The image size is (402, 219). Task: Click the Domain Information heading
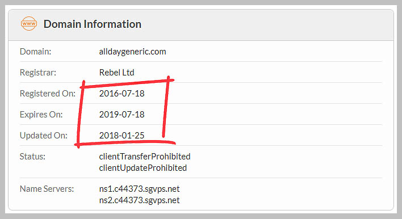93,24
